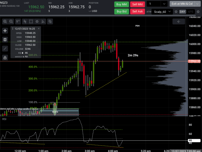Open ATM strategy settings gear
The image size is (202, 152).
pyautogui.click(x=176, y=12)
